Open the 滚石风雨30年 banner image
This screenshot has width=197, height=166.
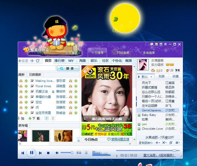[107, 93]
